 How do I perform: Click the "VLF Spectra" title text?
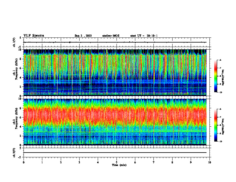tap(34, 36)
